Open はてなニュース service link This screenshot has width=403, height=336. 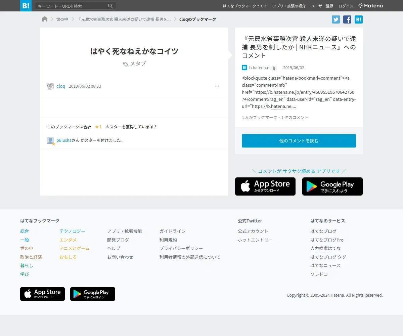(325, 265)
